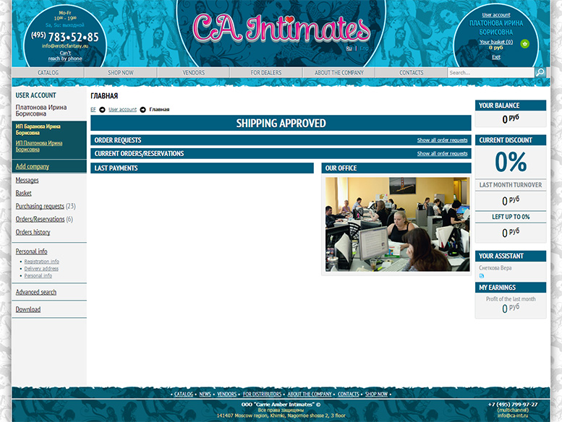Viewport: 562px width, 422px height.
Task: Click Profit of the last month text
Action: pyautogui.click(x=511, y=299)
